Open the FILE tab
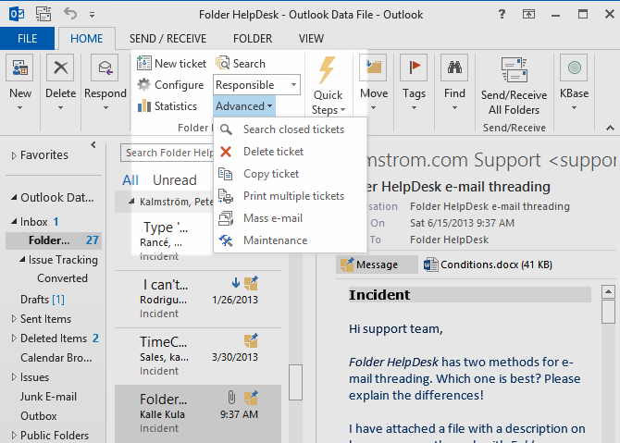This screenshot has width=620, height=443. [27, 38]
